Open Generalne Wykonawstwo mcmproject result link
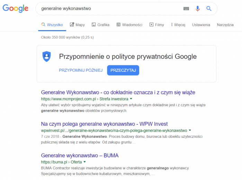The width and height of the screenshot is (242, 180). click(118, 93)
